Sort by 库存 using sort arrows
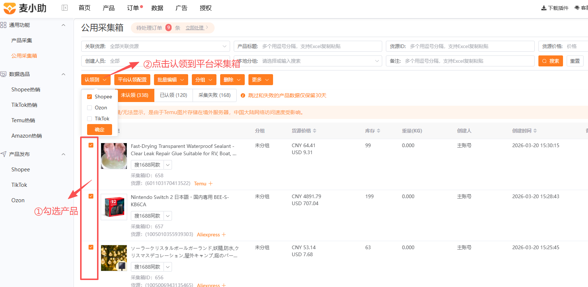The image size is (588, 287). (x=379, y=131)
